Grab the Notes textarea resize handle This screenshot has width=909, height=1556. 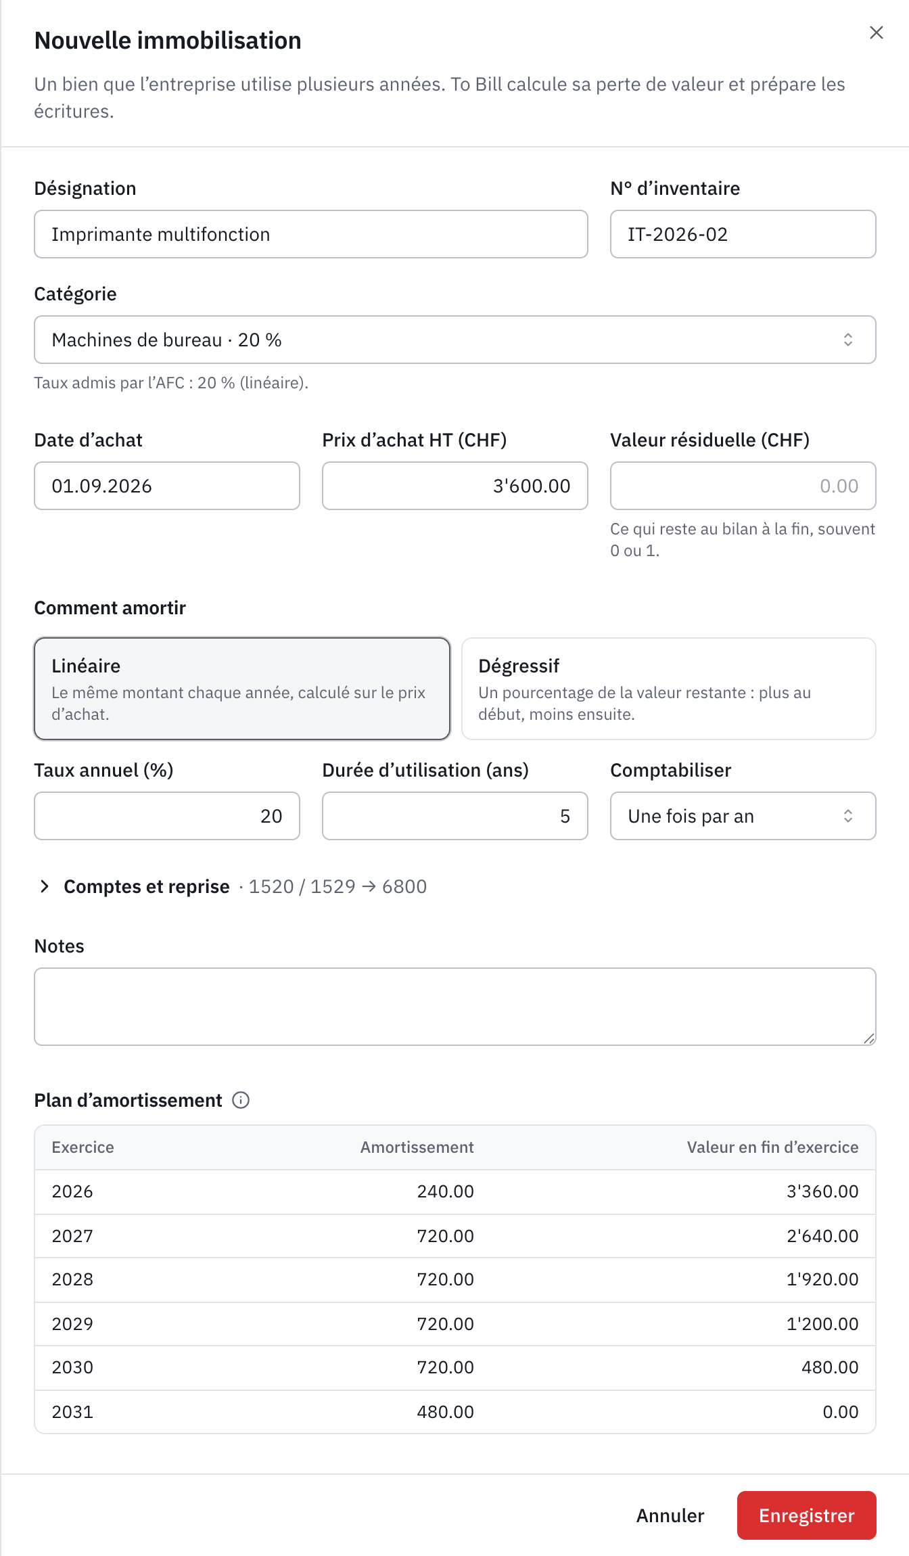pyautogui.click(x=869, y=1038)
